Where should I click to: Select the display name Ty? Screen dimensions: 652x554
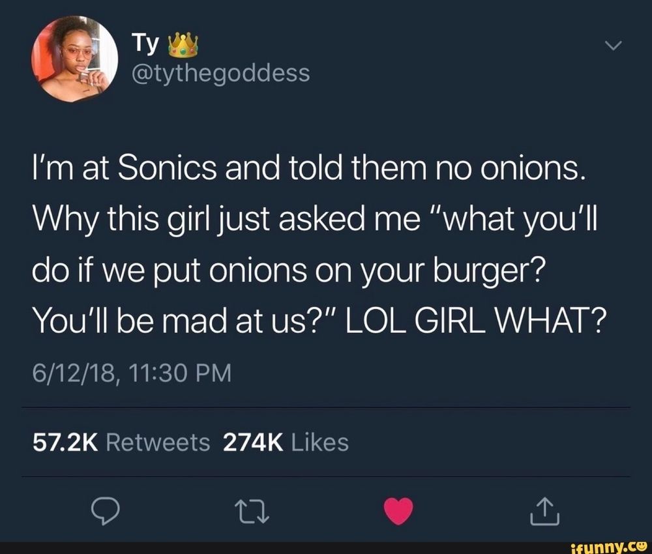click(x=145, y=44)
